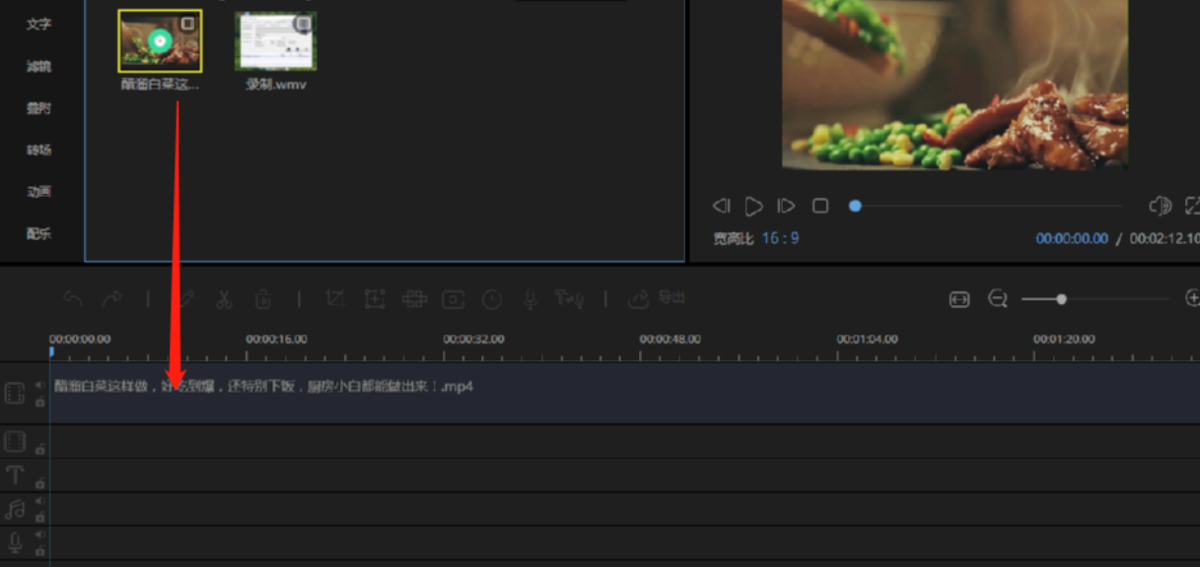Open the 文字 text panel

pyautogui.click(x=38, y=24)
